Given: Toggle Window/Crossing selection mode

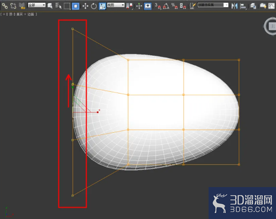Looking at the screenshot, I should (76, 6).
